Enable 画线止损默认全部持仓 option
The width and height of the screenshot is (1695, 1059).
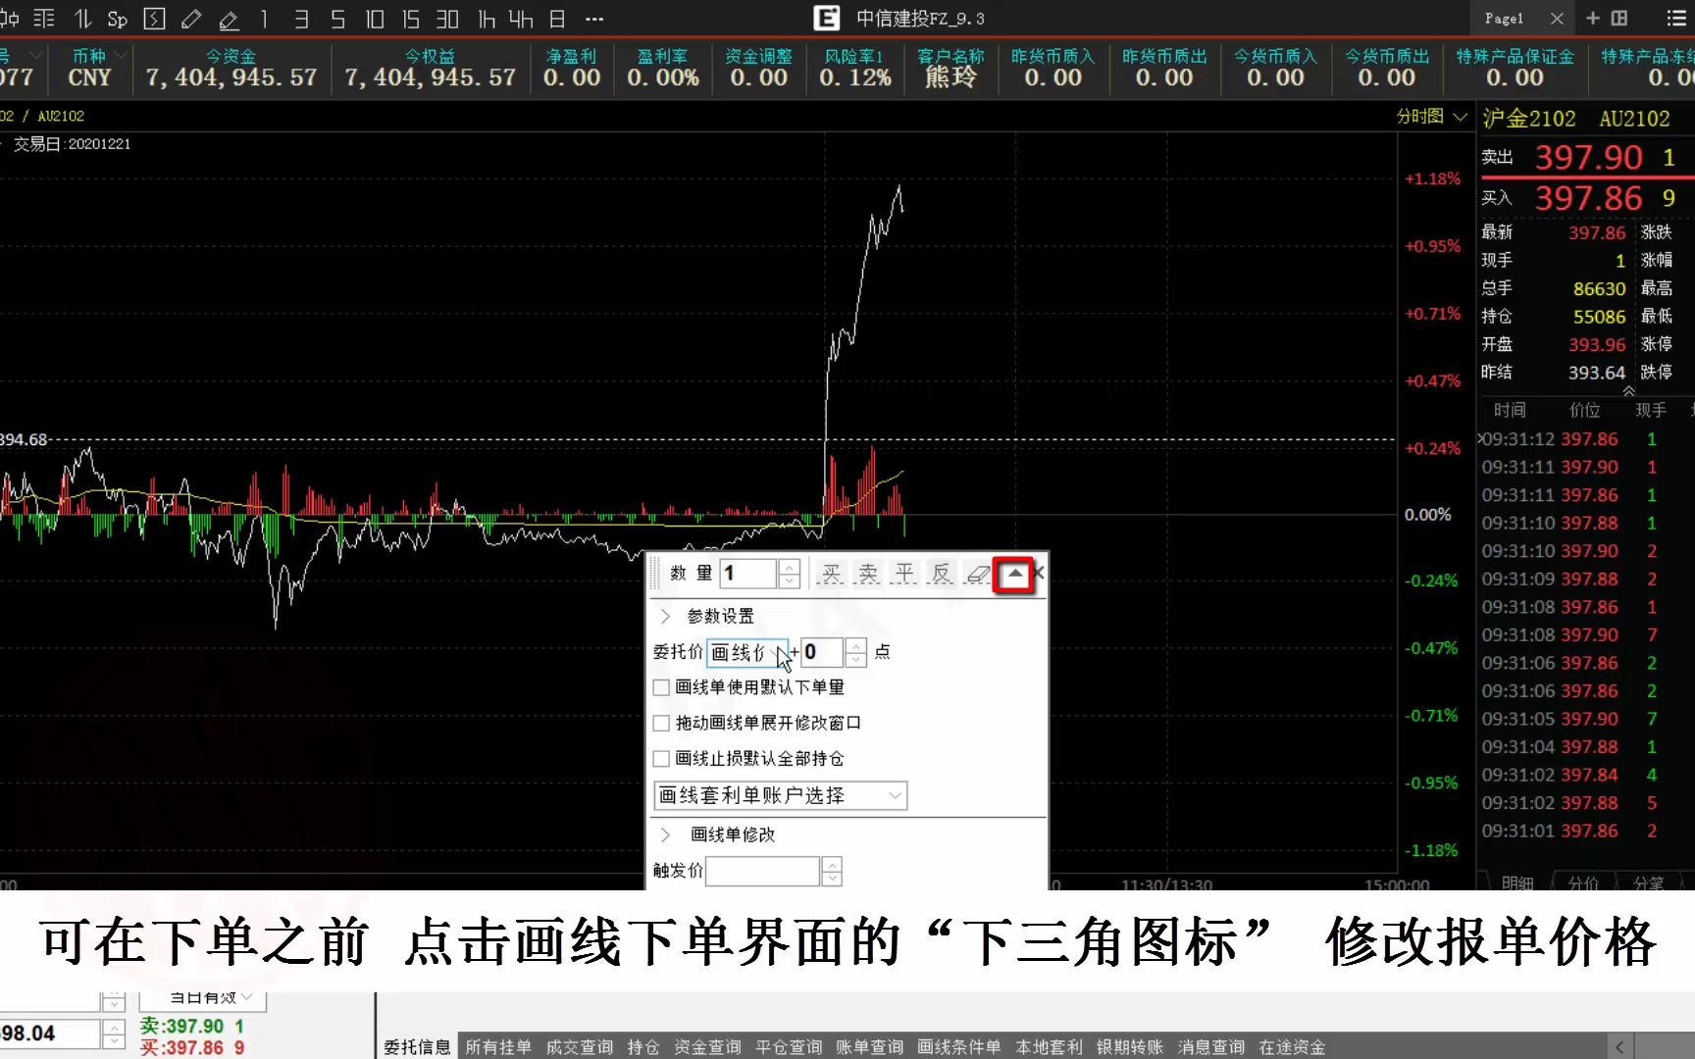[x=661, y=758]
